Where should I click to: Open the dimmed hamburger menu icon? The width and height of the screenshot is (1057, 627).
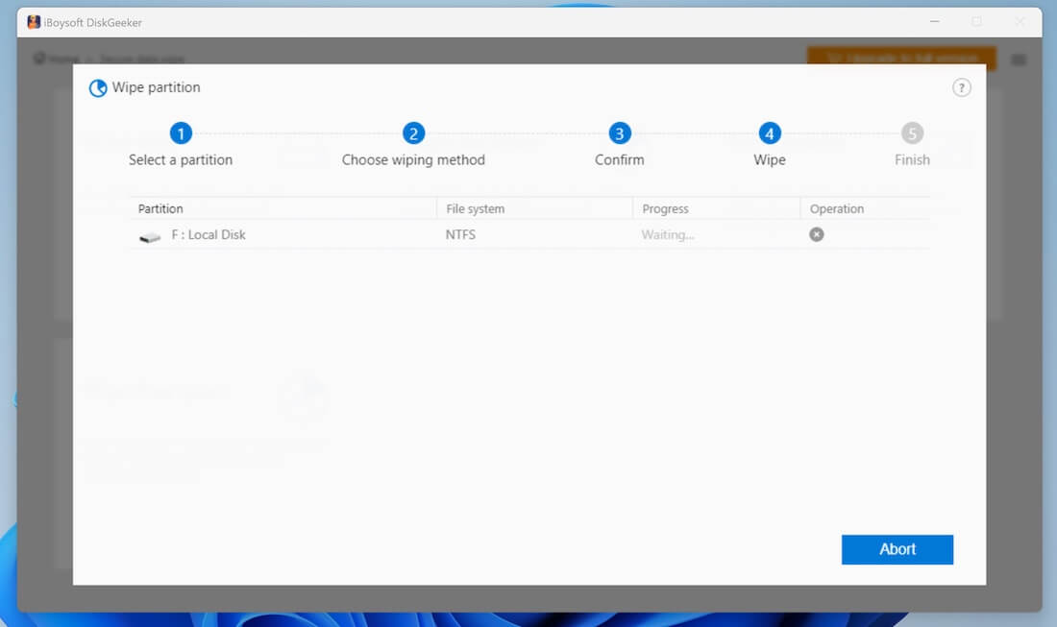pos(1019,60)
